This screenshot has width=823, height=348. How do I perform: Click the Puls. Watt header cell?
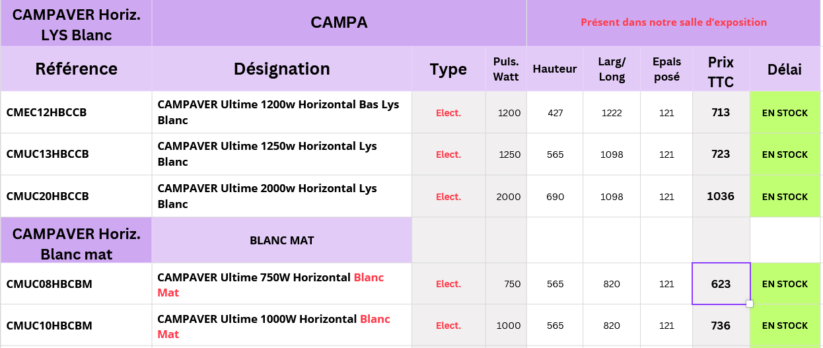(506, 69)
